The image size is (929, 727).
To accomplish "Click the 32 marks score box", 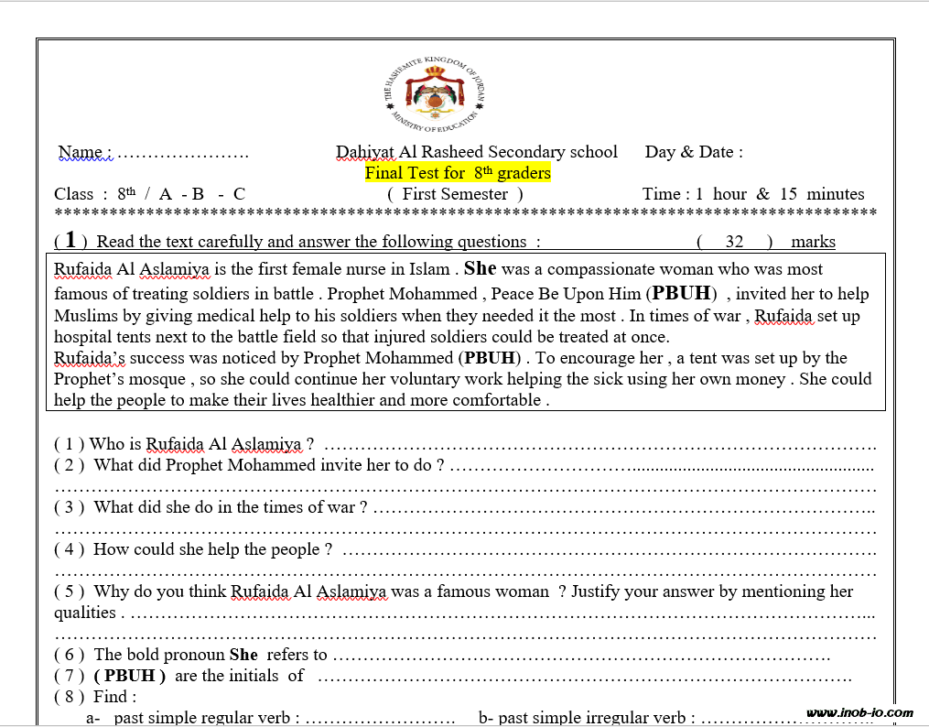I will point(734,242).
